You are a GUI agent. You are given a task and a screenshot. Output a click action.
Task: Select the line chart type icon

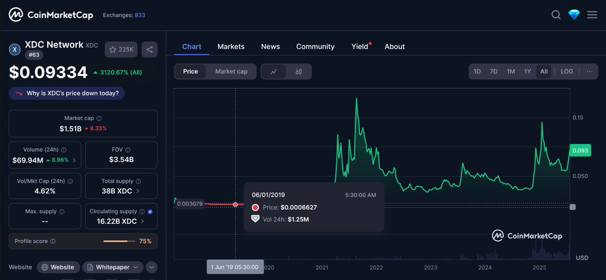(x=274, y=72)
